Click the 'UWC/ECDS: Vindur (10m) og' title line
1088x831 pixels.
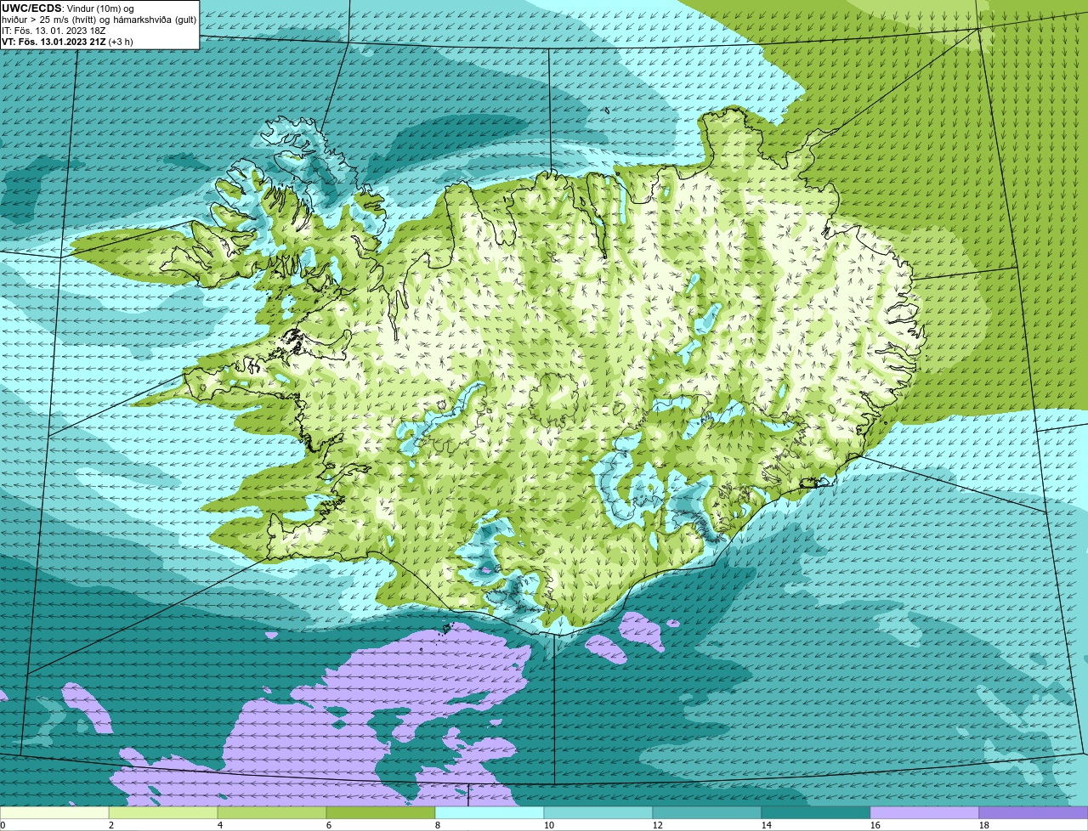(x=68, y=8)
